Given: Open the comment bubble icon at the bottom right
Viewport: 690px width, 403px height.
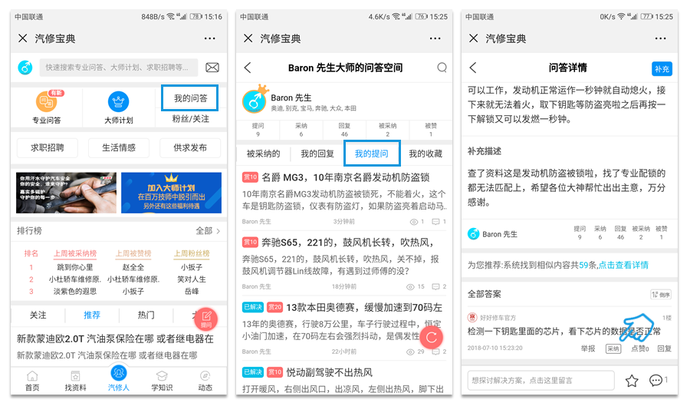Looking at the screenshot, I should (x=655, y=380).
